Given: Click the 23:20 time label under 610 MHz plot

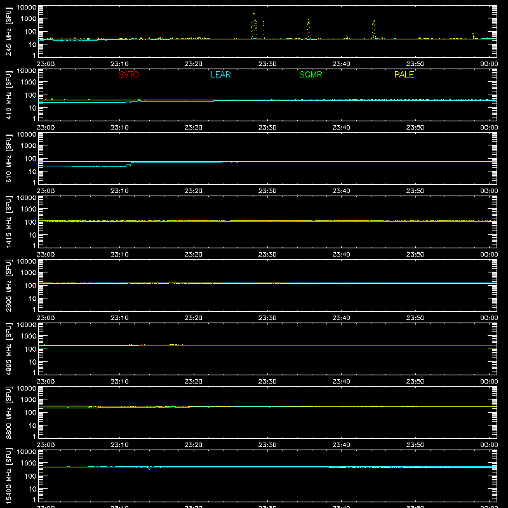Looking at the screenshot, I should click(x=194, y=191).
